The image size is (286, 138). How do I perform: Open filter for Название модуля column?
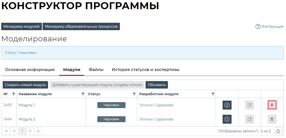[x=83, y=94]
